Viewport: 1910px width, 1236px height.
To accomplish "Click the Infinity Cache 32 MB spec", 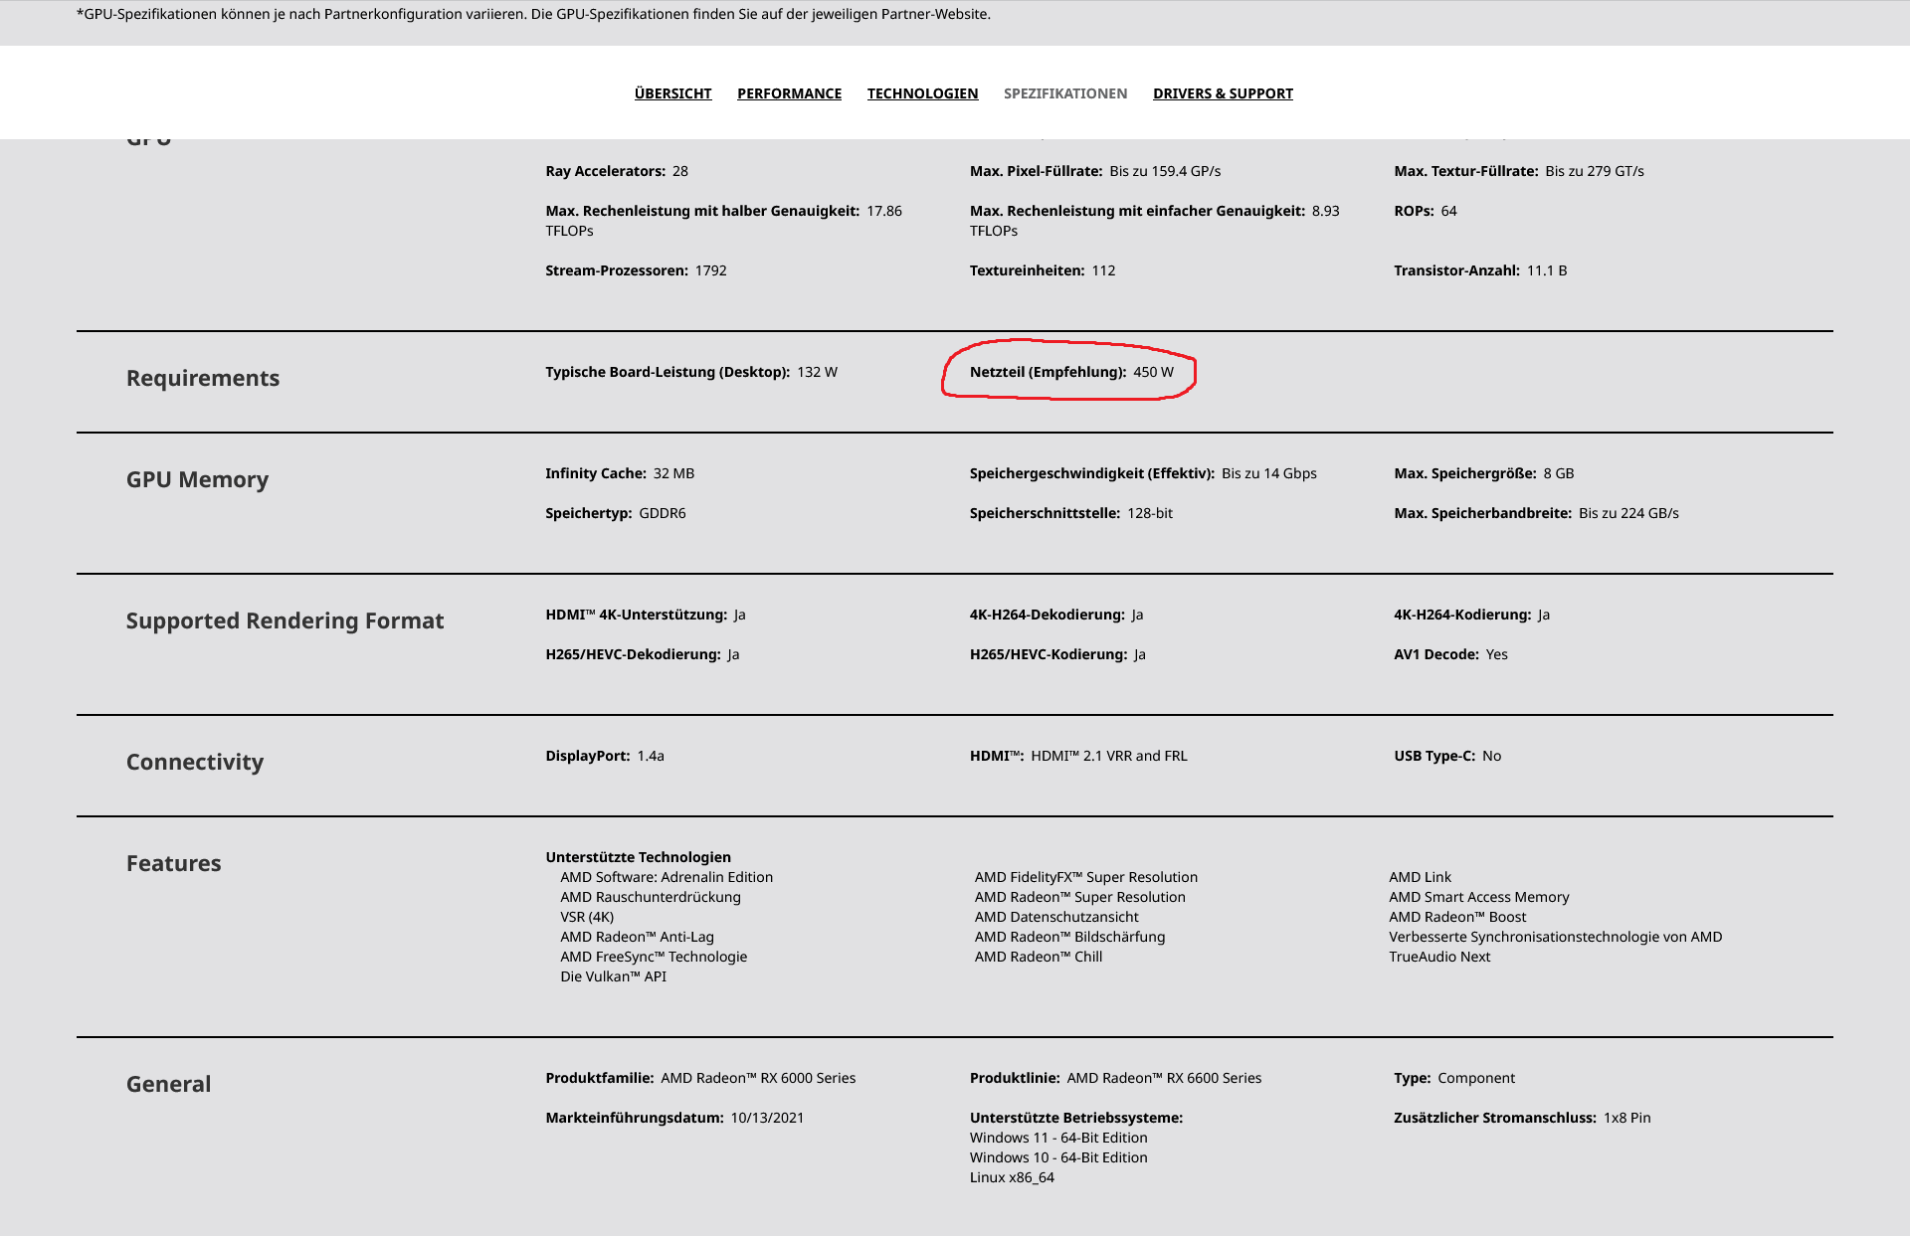I will pos(619,473).
